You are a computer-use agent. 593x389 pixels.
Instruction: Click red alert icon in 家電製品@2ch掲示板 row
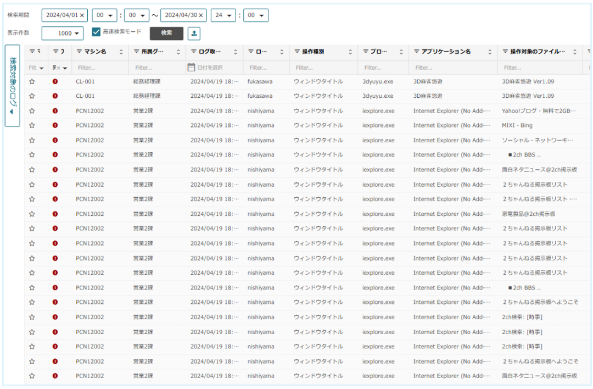pyautogui.click(x=55, y=214)
